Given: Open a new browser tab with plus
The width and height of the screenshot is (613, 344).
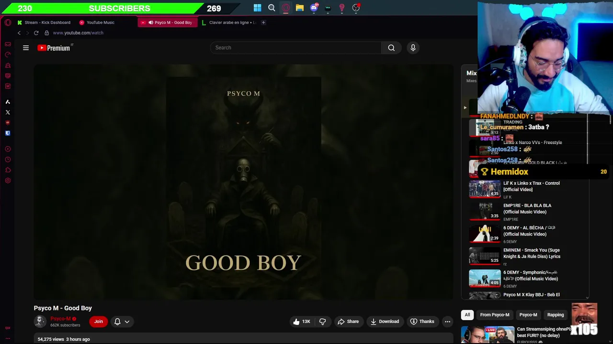Looking at the screenshot, I should (263, 22).
